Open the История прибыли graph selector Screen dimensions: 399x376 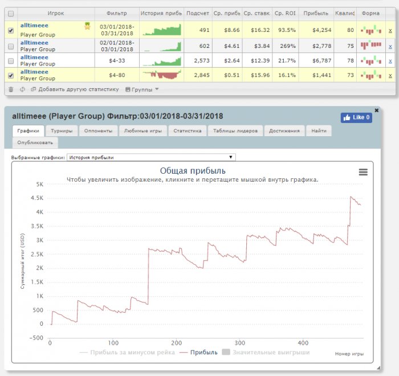coord(151,157)
